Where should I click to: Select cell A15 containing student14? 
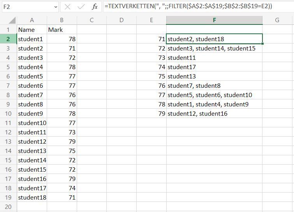32,160
